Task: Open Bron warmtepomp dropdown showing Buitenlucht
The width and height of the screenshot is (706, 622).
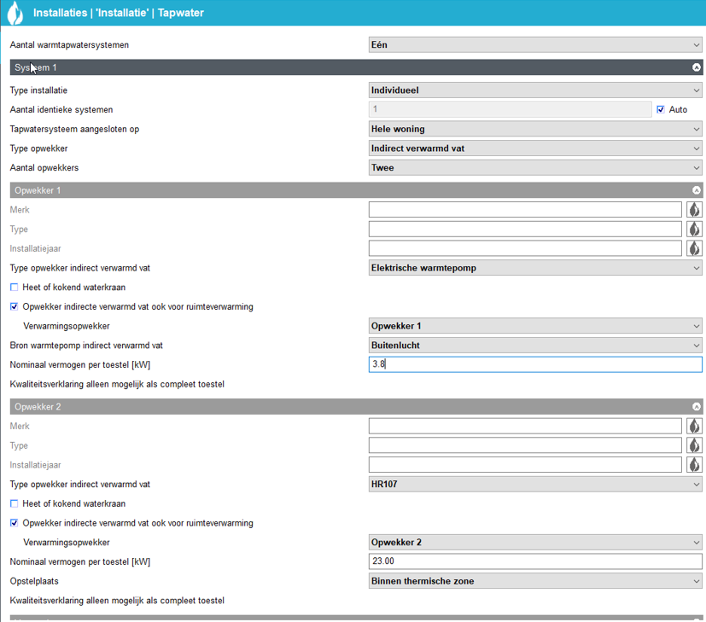Action: coord(535,346)
